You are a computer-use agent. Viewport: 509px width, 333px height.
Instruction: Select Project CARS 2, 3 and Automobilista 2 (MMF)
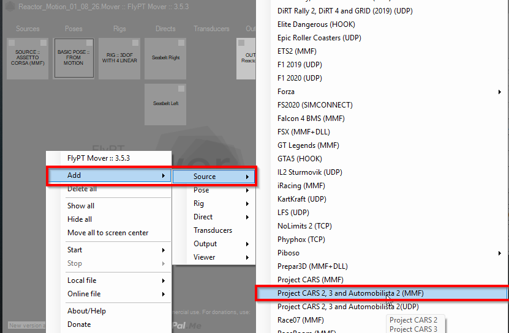(382, 293)
